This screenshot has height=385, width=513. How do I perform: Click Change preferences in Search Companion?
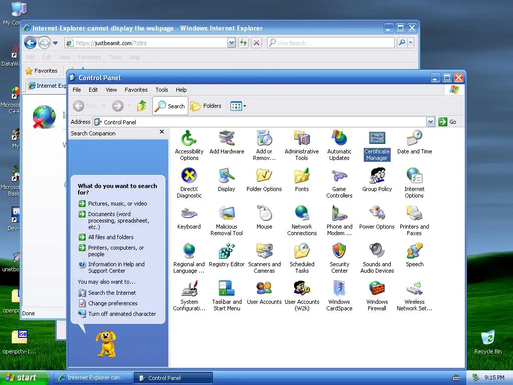(x=108, y=303)
